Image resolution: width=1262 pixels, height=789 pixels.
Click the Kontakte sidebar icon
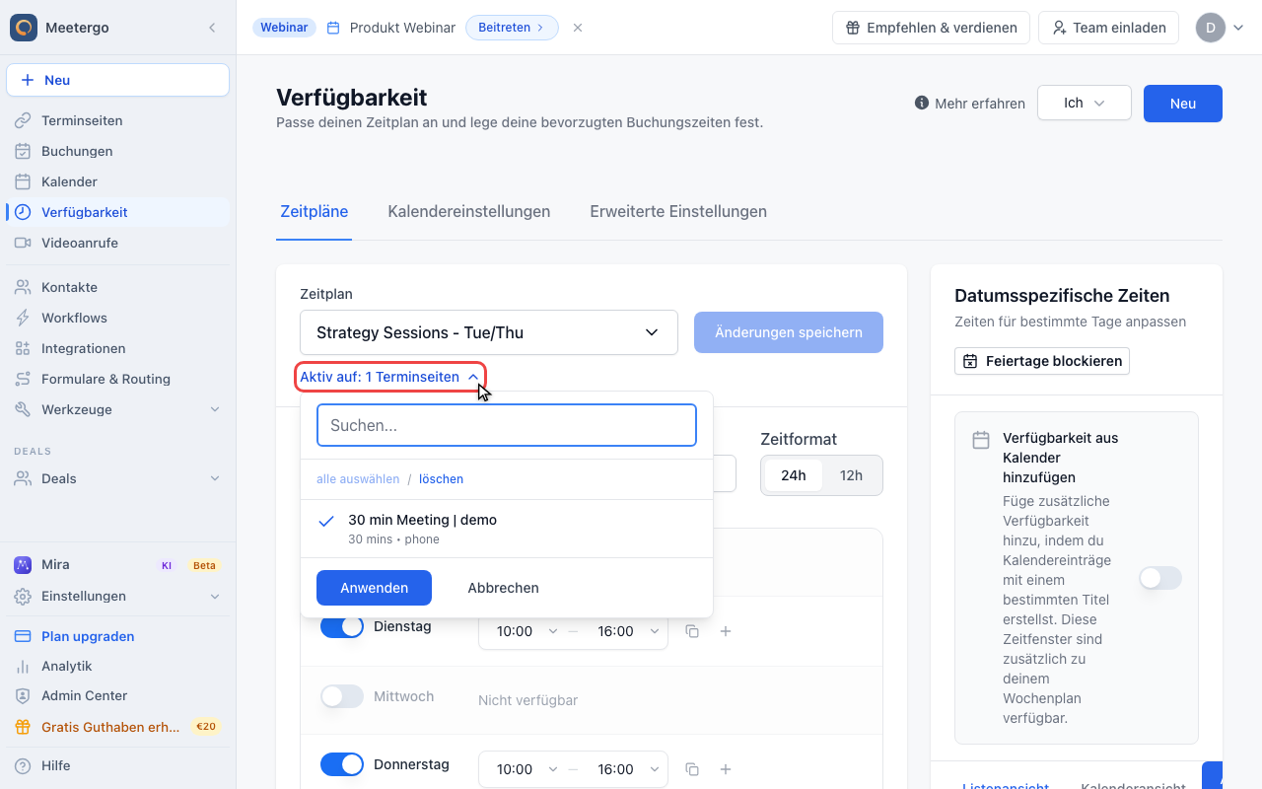23,287
